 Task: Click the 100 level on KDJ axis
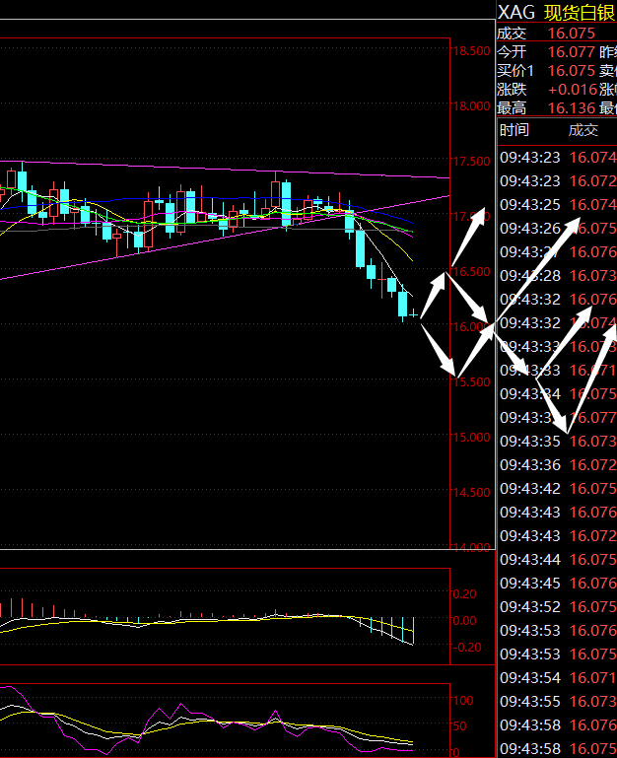pyautogui.click(x=463, y=701)
